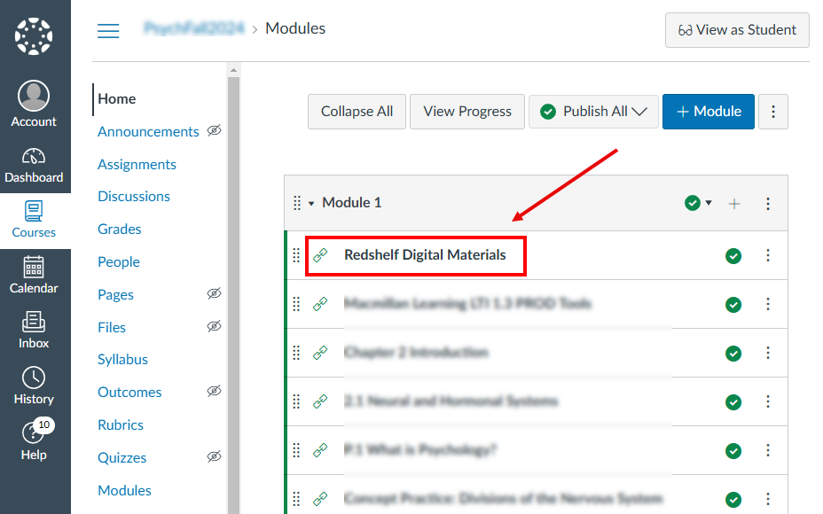The image size is (823, 514).
Task: Open the Calendar in global navigation
Action: 34,269
